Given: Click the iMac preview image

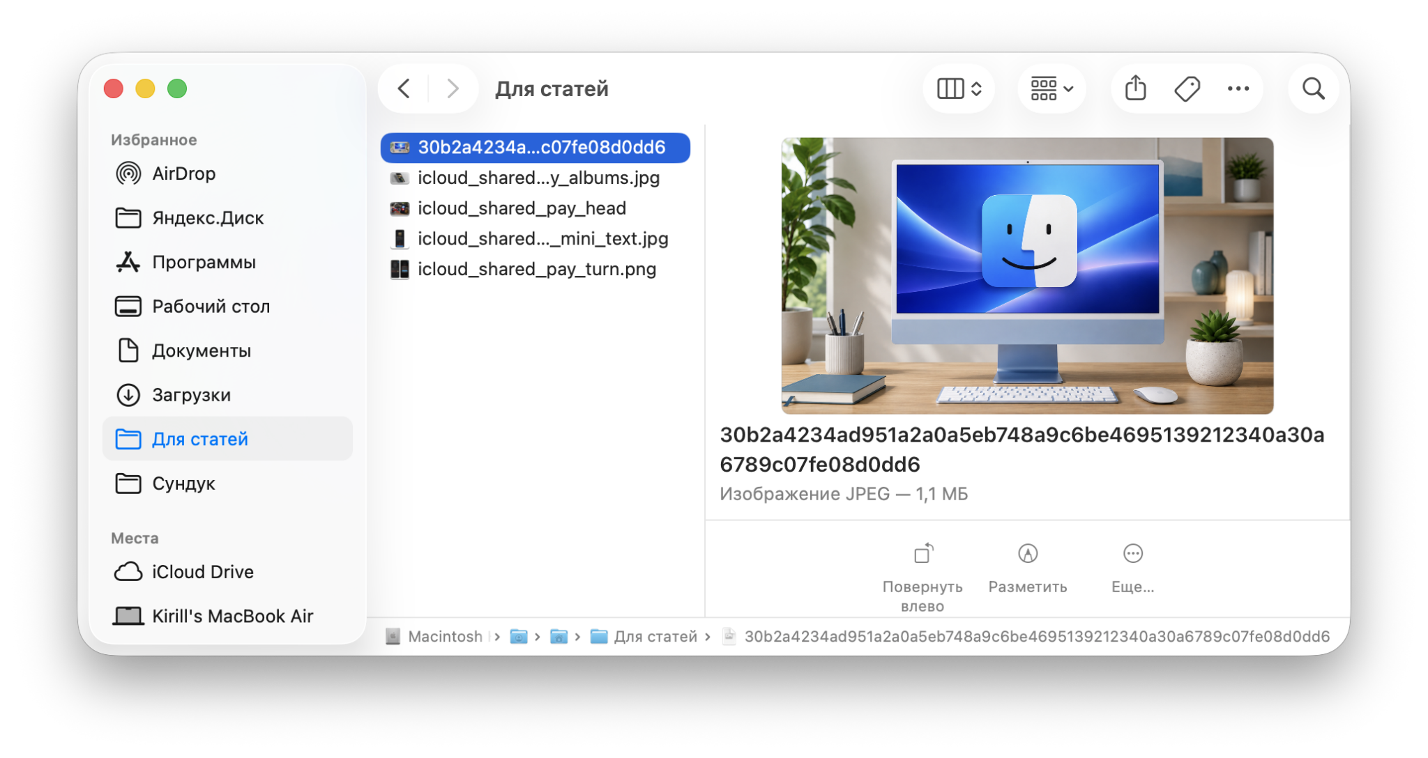Looking at the screenshot, I should (1027, 276).
